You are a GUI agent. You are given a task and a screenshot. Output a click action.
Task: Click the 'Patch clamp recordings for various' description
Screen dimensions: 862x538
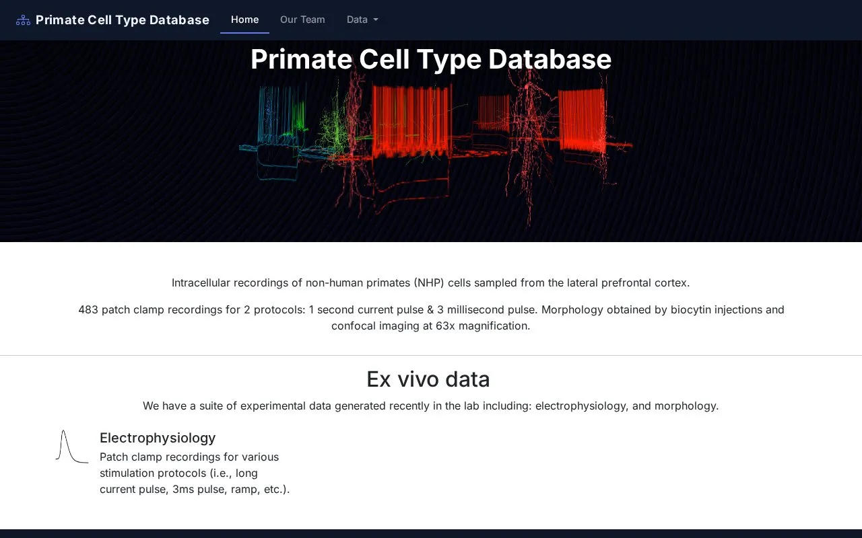coord(195,473)
